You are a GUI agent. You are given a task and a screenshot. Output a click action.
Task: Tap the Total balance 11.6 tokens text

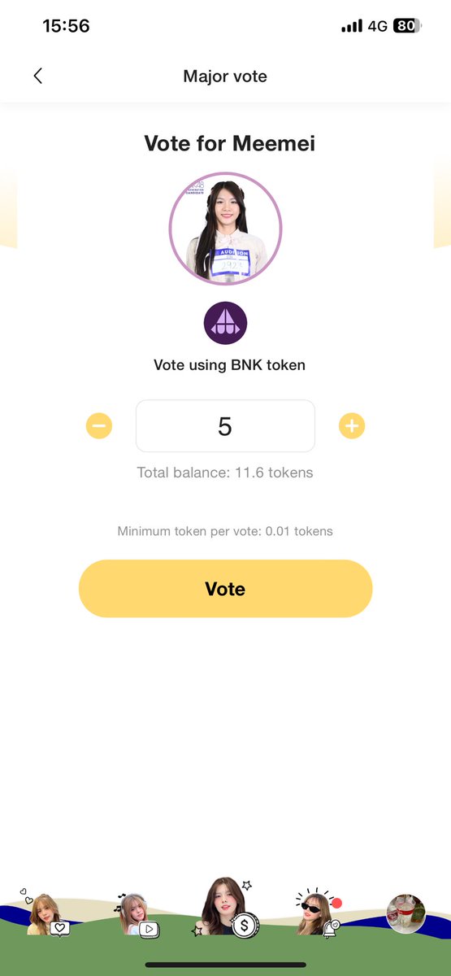[225, 473]
